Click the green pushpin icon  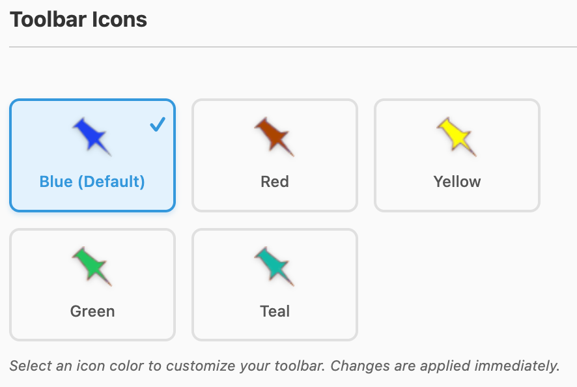[91, 265]
